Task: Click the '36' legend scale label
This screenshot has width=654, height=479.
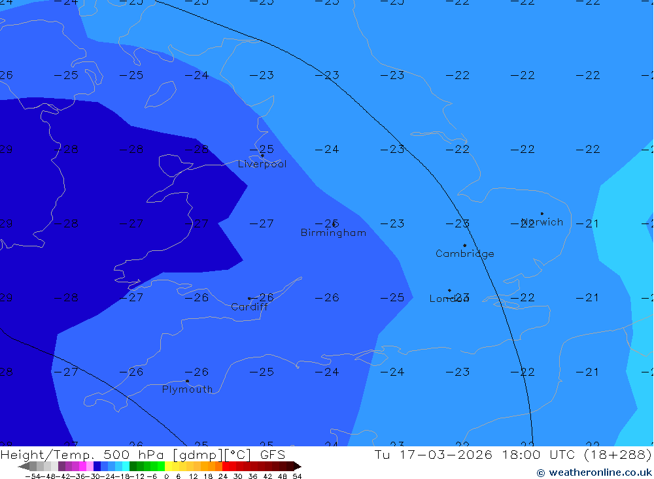Action: [x=252, y=476]
